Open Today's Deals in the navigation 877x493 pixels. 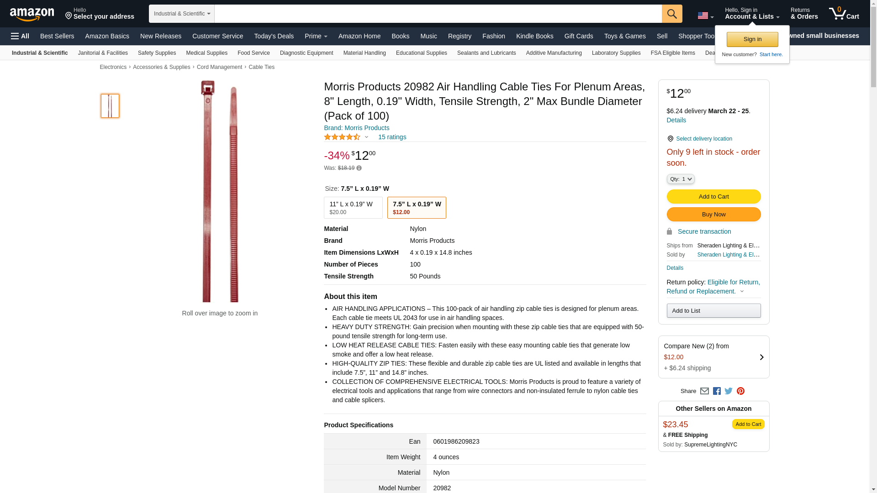coord(274,36)
